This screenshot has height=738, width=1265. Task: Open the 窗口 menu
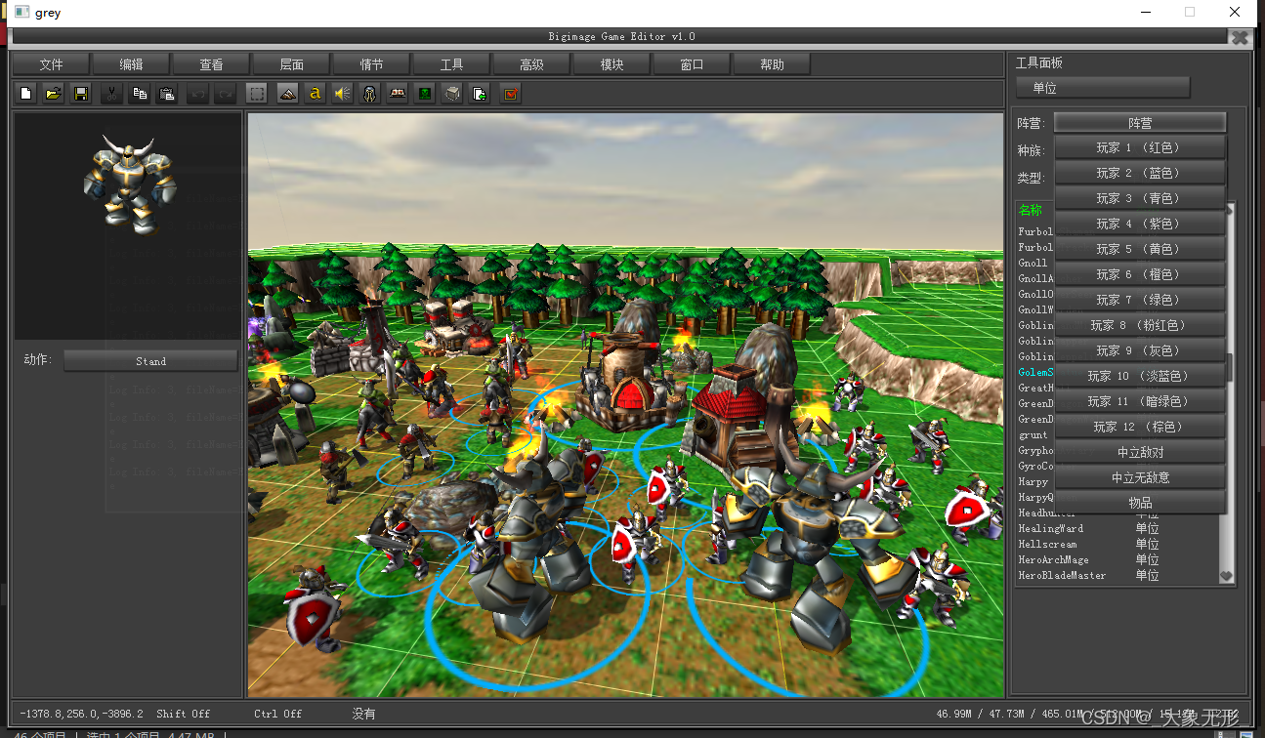tap(692, 64)
